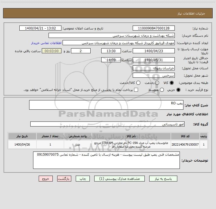Click the پاسخ به نیاز button
Screen dimensions: 216x209
[163, 179]
